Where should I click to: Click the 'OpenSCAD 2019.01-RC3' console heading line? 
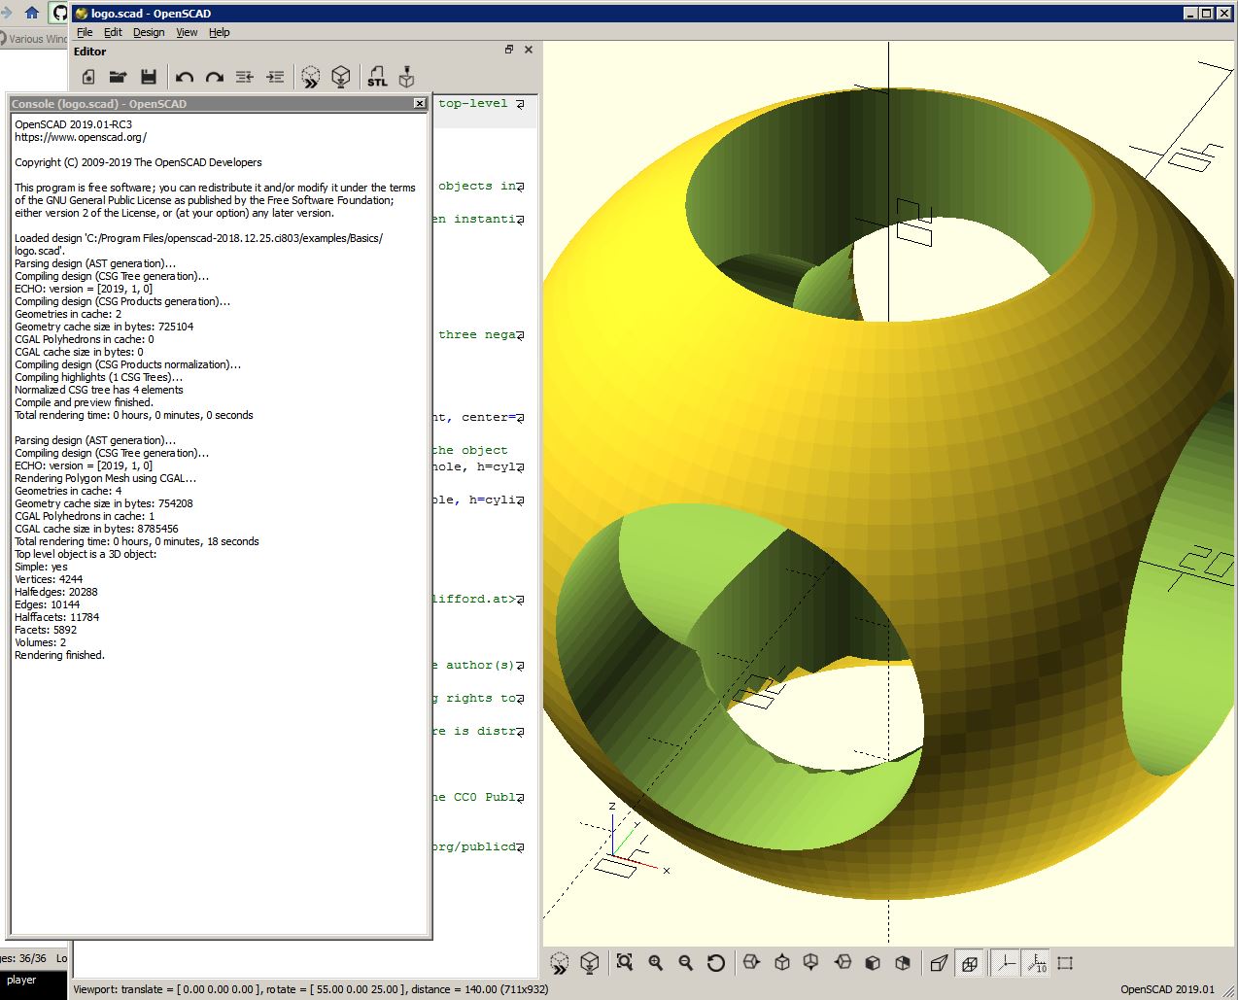coord(73,124)
